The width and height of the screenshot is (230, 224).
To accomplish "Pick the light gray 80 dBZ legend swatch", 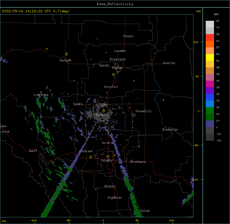I will point(210,24).
